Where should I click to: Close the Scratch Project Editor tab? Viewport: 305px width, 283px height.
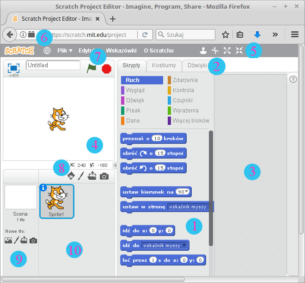[x=98, y=19]
